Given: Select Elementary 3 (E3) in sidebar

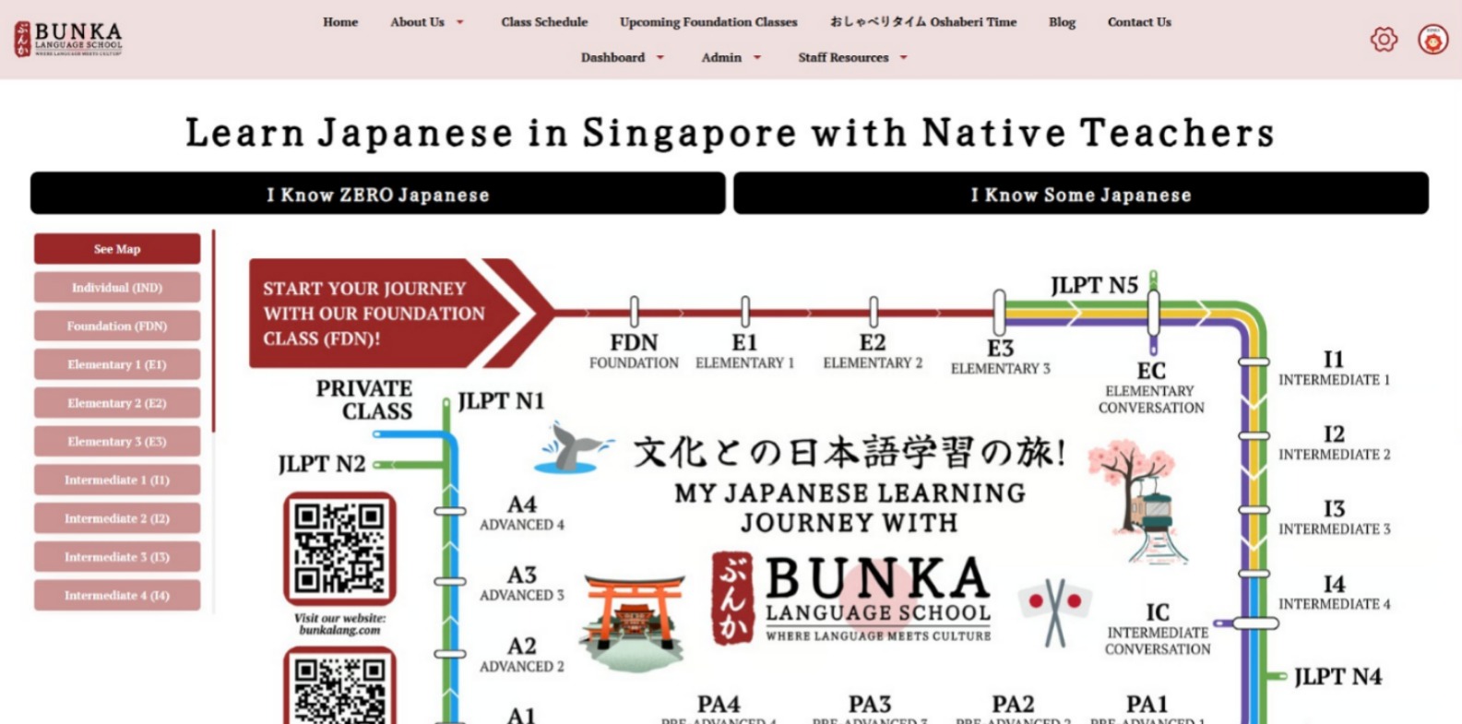Looking at the screenshot, I should pos(117,442).
